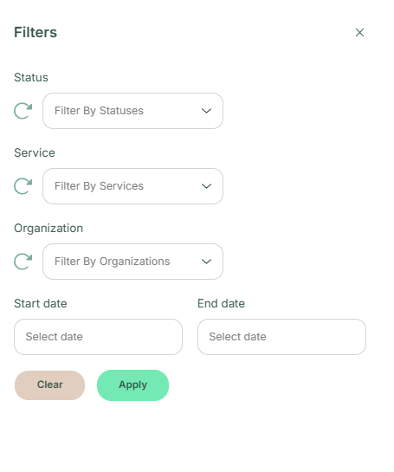Open the Filter By Statuses dropdown
This screenshot has width=394, height=472.
132,111
